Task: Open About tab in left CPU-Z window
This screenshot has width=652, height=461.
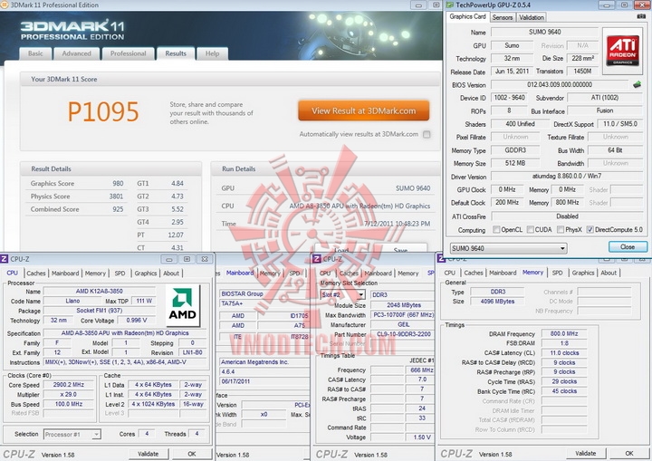Action: [x=171, y=274]
